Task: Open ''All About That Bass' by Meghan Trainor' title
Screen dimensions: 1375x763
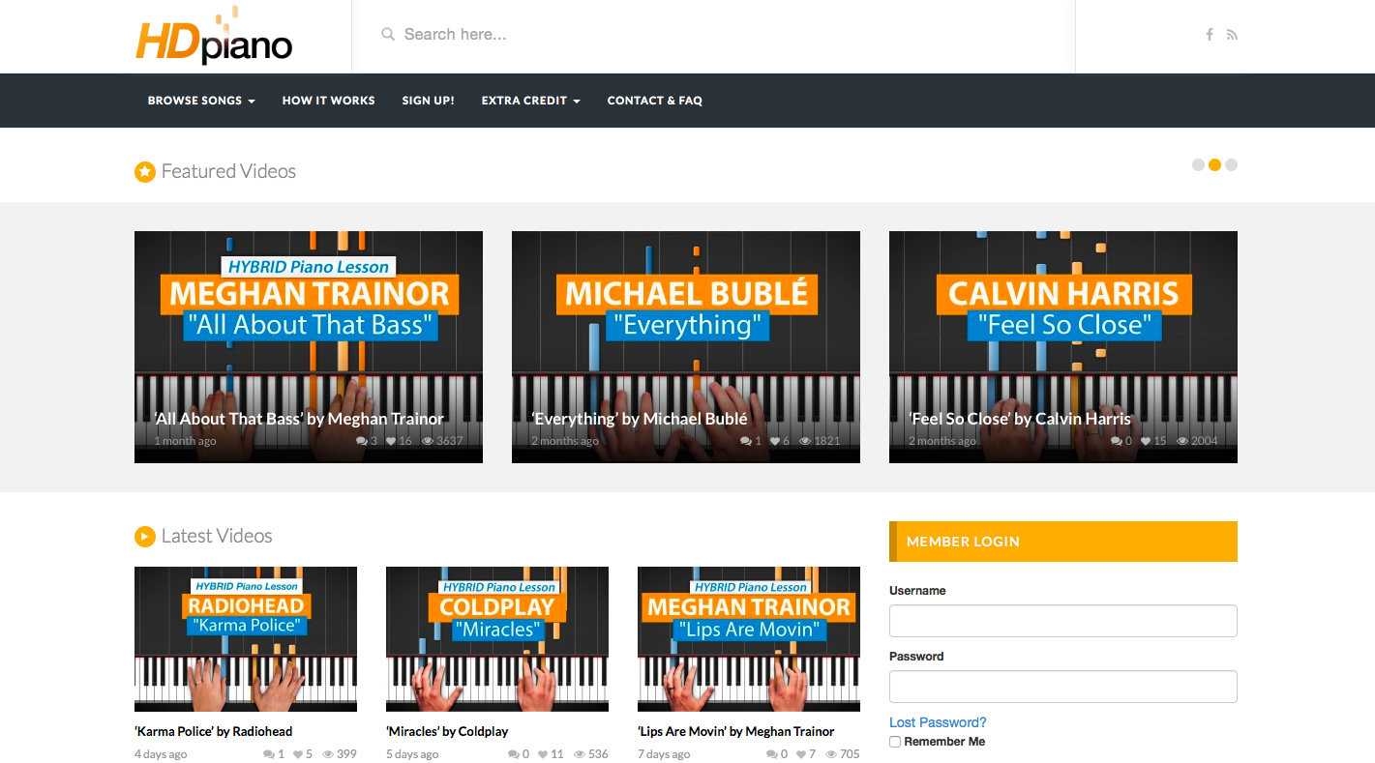Action: pos(299,419)
